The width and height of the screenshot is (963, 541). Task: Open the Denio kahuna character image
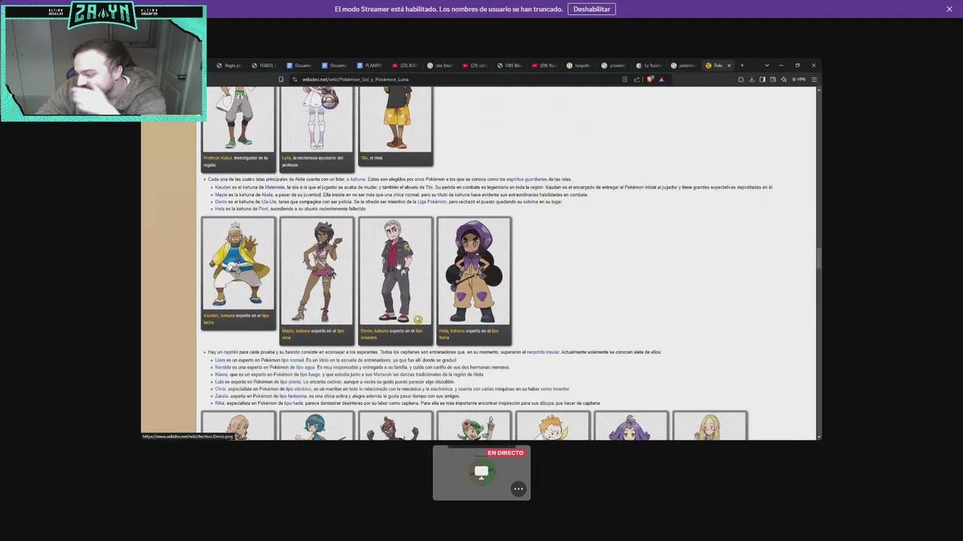point(395,271)
